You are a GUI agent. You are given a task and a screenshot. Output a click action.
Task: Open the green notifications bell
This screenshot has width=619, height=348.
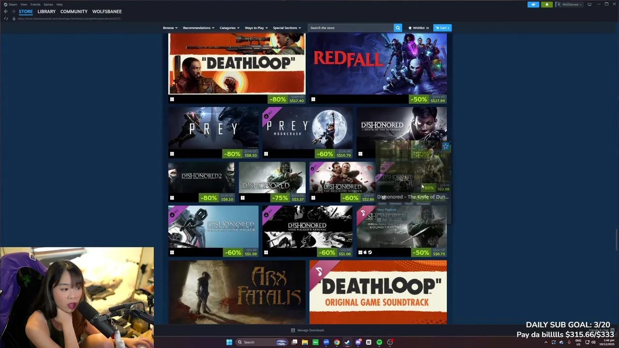(x=547, y=4)
